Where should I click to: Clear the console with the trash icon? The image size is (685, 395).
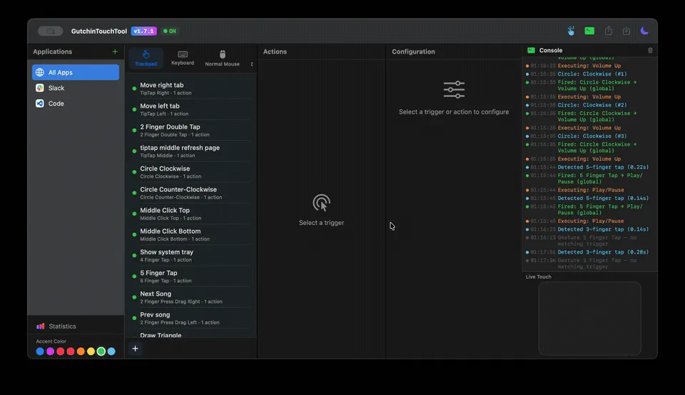coord(650,50)
